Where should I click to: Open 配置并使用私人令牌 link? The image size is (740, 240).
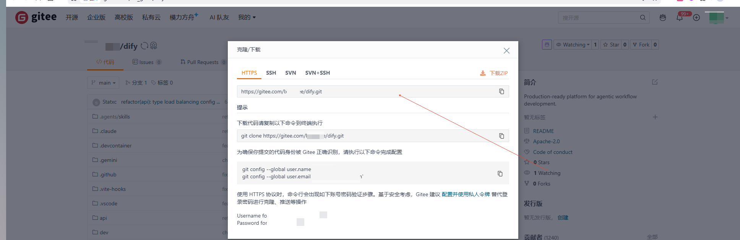[466, 194]
